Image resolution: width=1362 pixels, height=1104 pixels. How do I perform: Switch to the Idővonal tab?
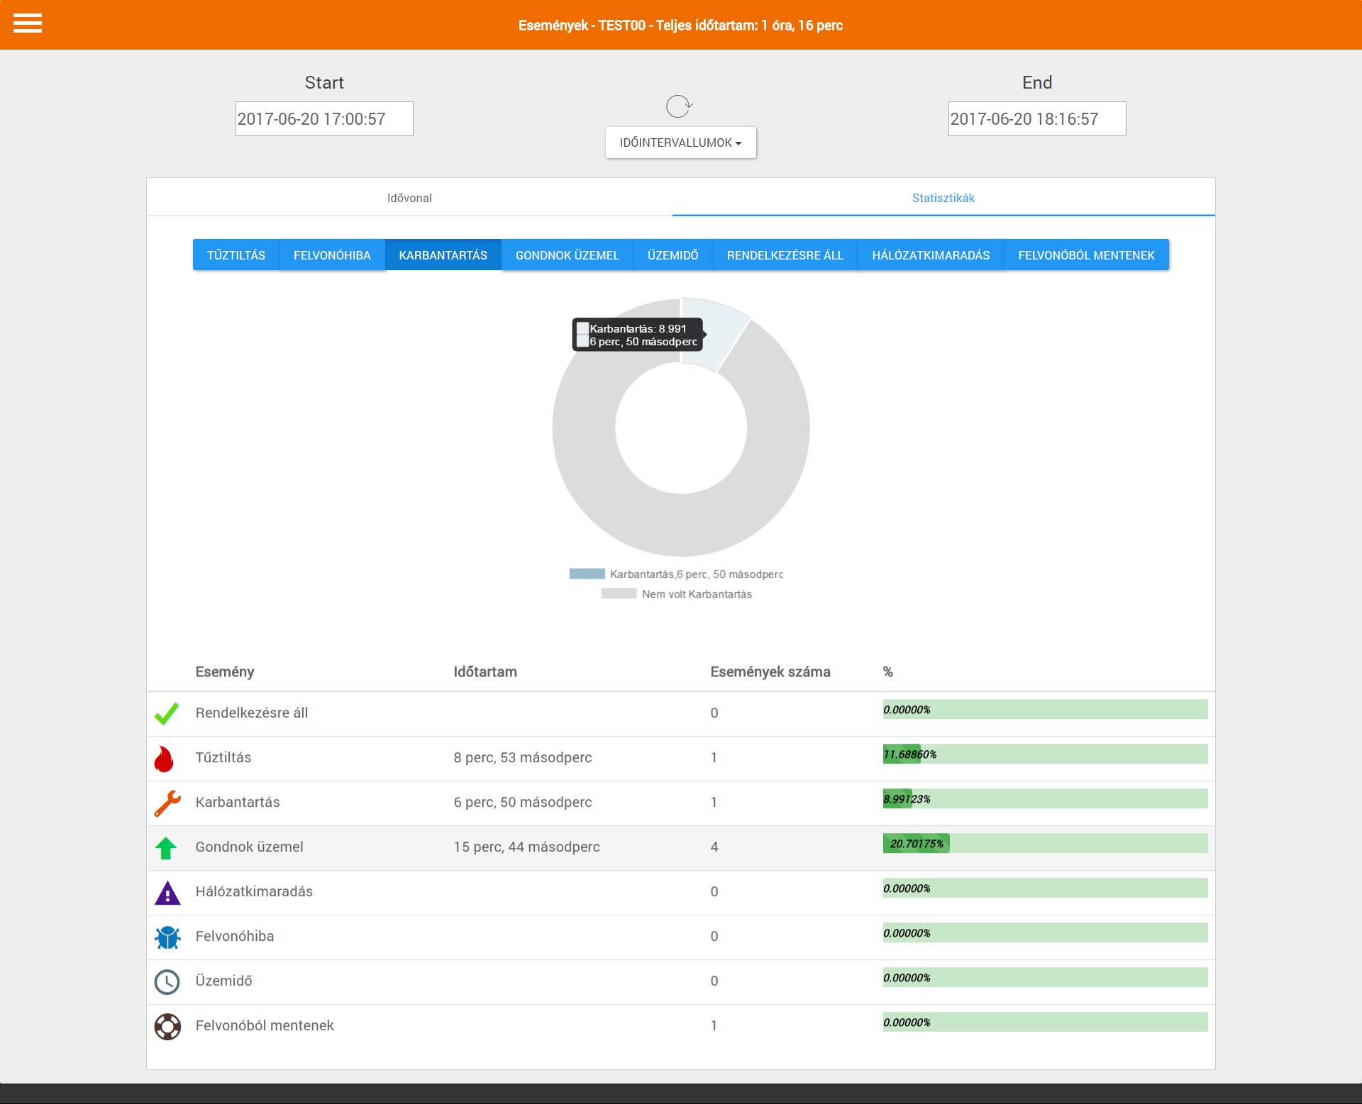coord(409,198)
